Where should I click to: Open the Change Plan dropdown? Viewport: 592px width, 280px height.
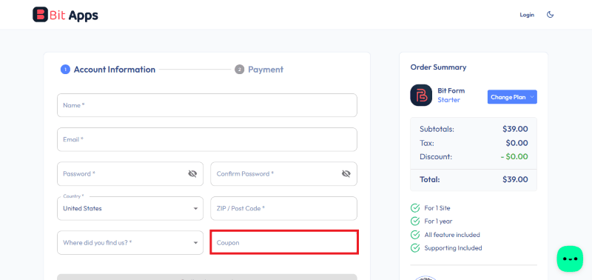point(512,97)
